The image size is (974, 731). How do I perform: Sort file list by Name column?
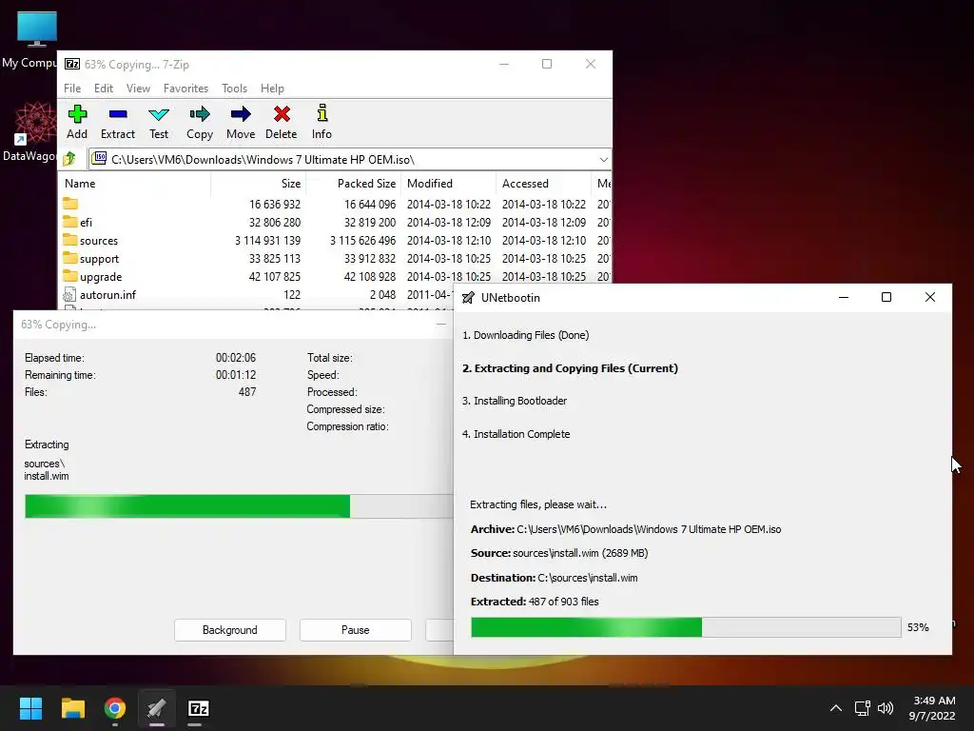[135, 184]
